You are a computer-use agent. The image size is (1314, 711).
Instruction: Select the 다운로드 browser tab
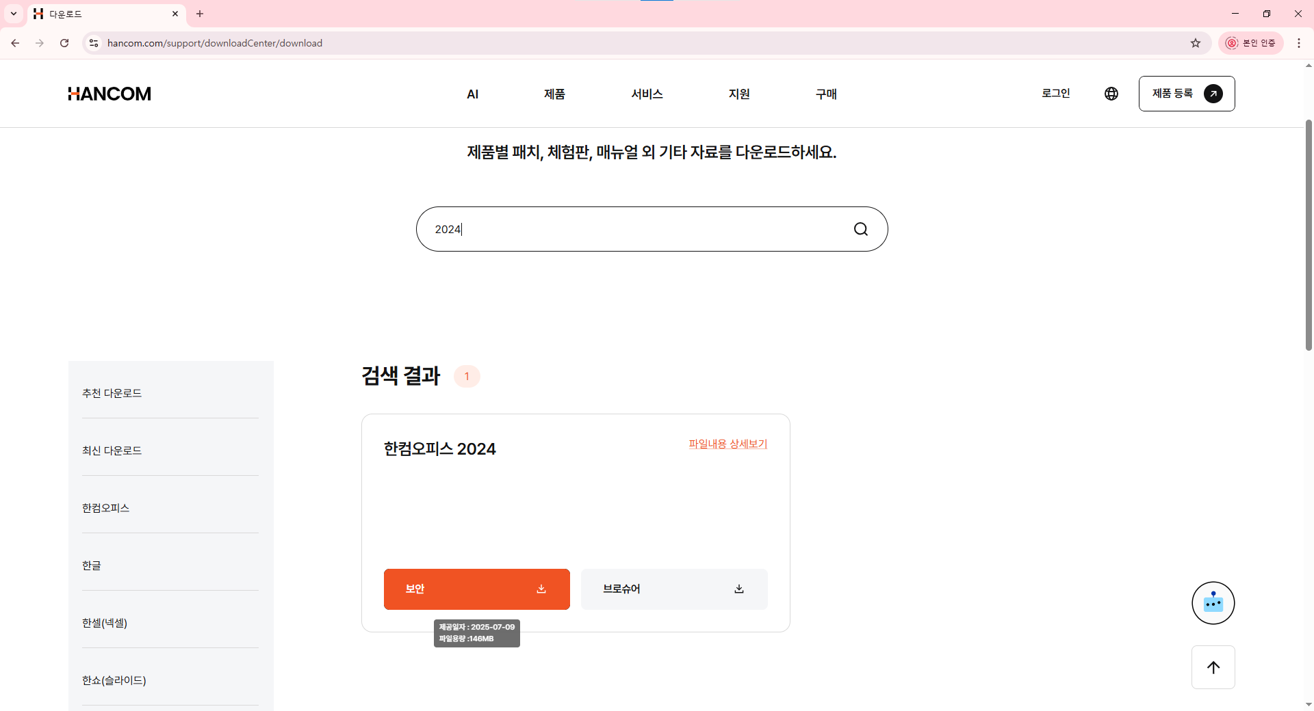tap(96, 14)
